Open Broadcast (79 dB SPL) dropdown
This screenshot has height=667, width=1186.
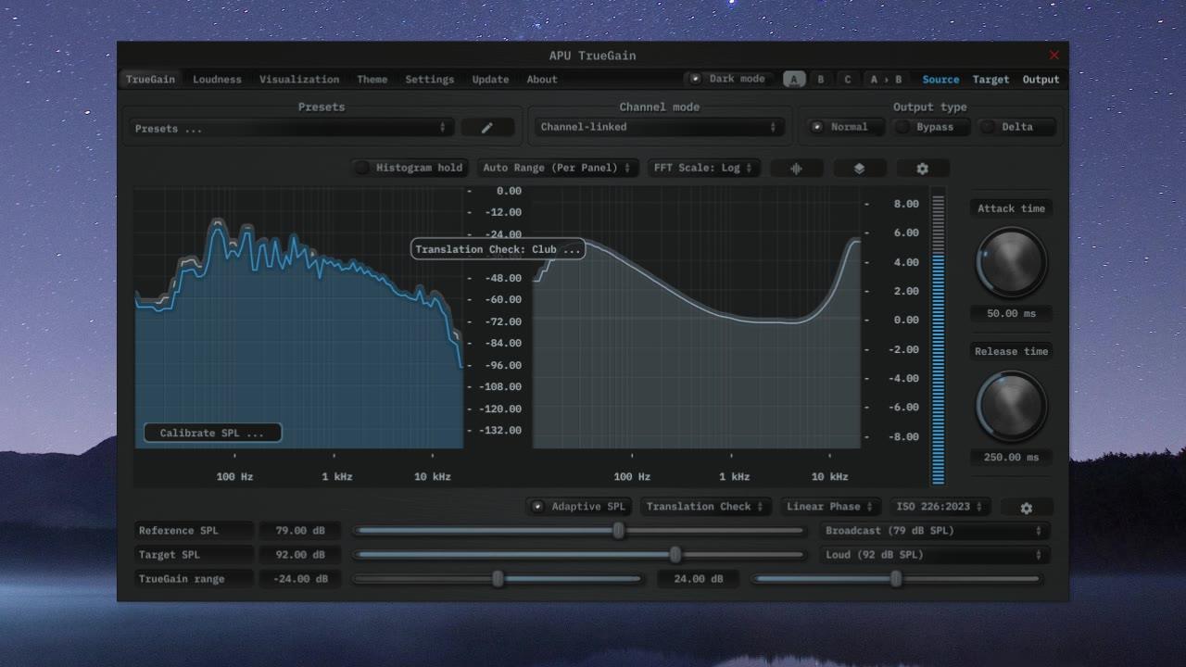click(x=934, y=531)
